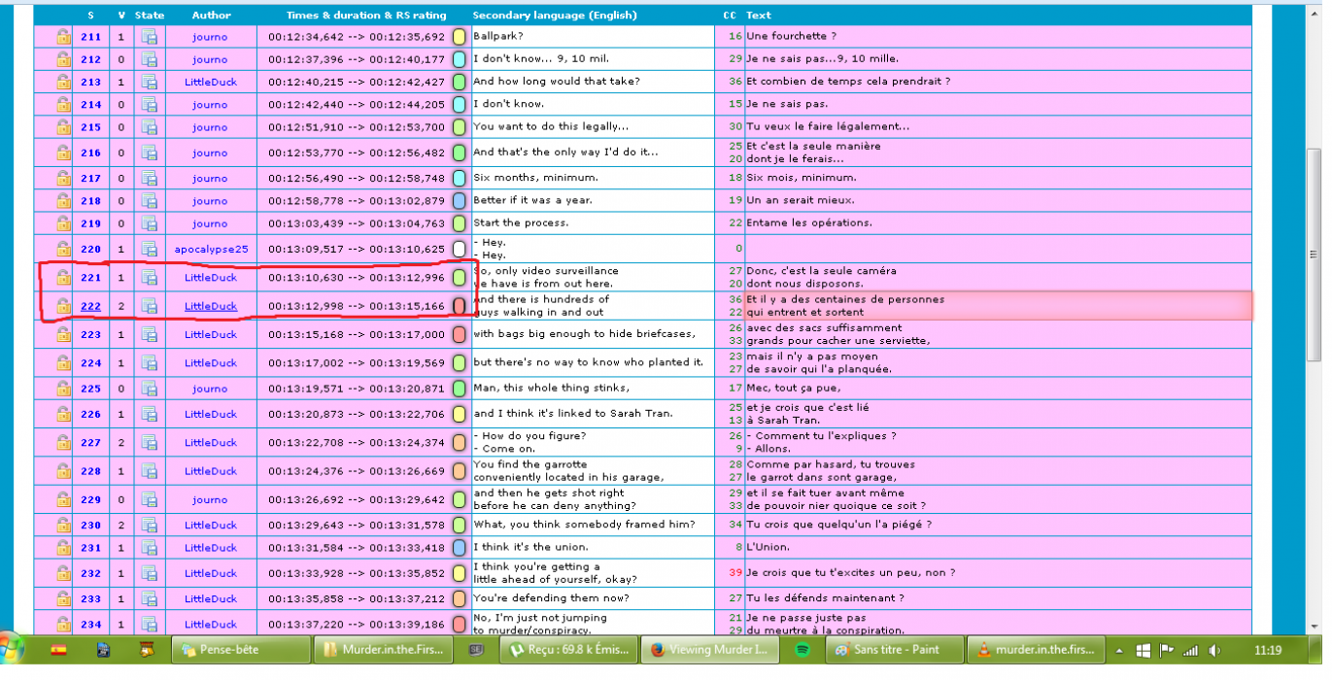Click the state icon for subtitle 213
1332x680 pixels.
150,83
